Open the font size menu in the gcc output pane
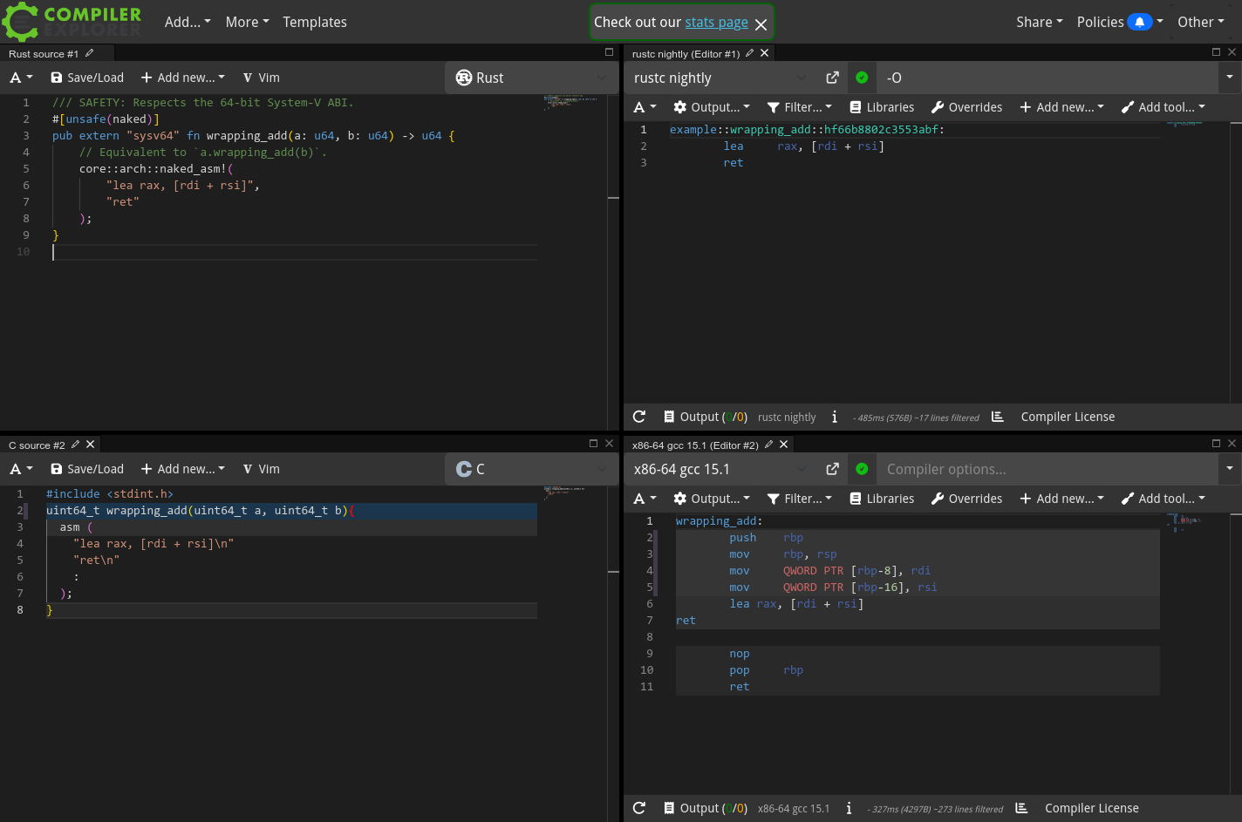This screenshot has height=822, width=1242. coord(645,499)
